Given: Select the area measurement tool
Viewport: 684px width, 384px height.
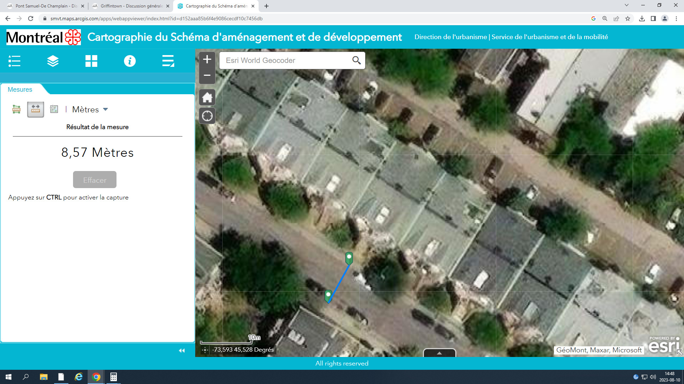Looking at the screenshot, I should click(16, 109).
